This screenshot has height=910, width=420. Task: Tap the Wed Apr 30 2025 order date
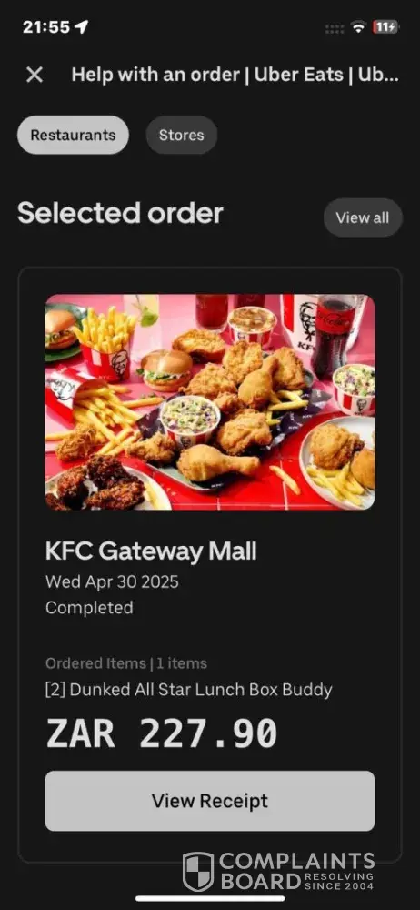(112, 582)
